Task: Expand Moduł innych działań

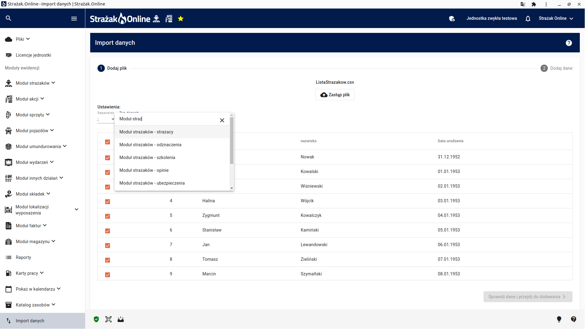Action: click(61, 178)
